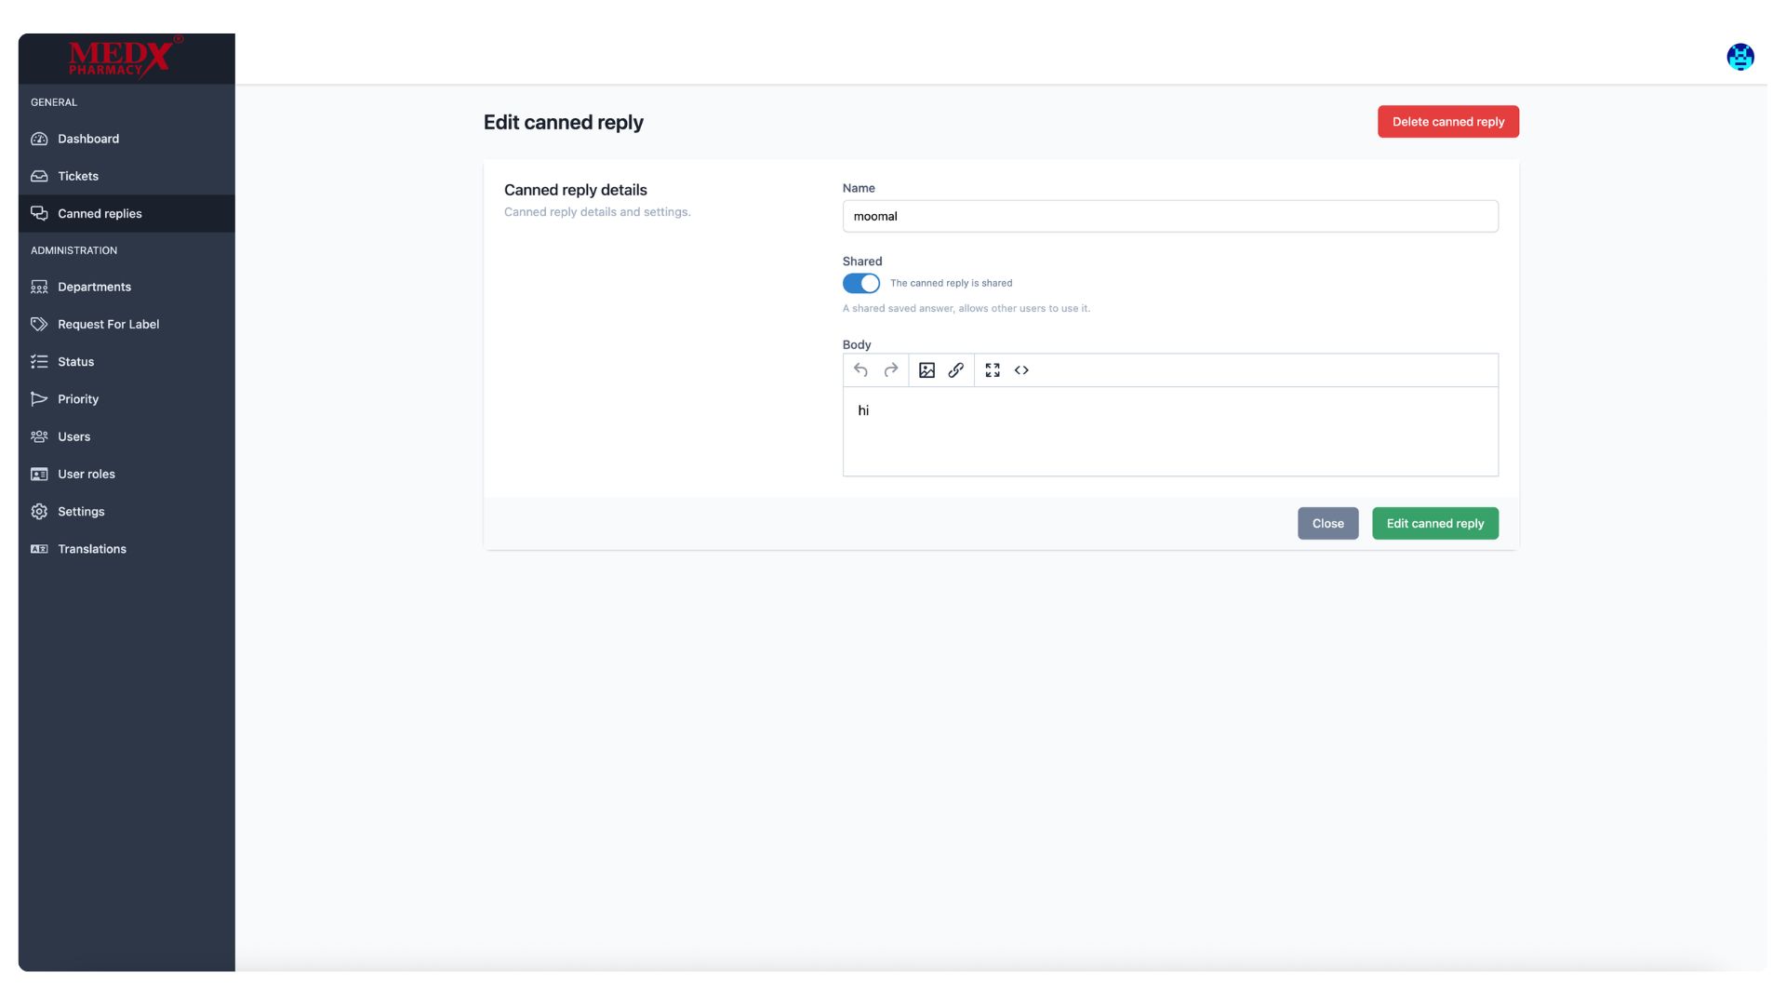Focus the Name input field
The width and height of the screenshot is (1786, 1005).
(1170, 216)
